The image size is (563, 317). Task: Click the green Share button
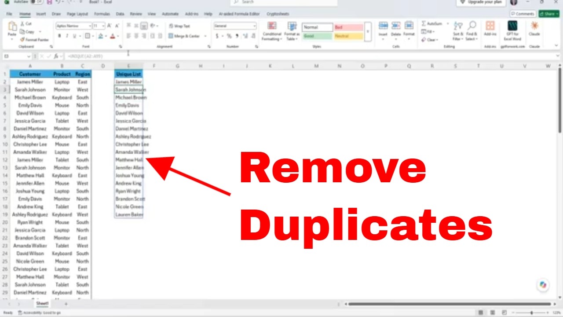tap(549, 14)
